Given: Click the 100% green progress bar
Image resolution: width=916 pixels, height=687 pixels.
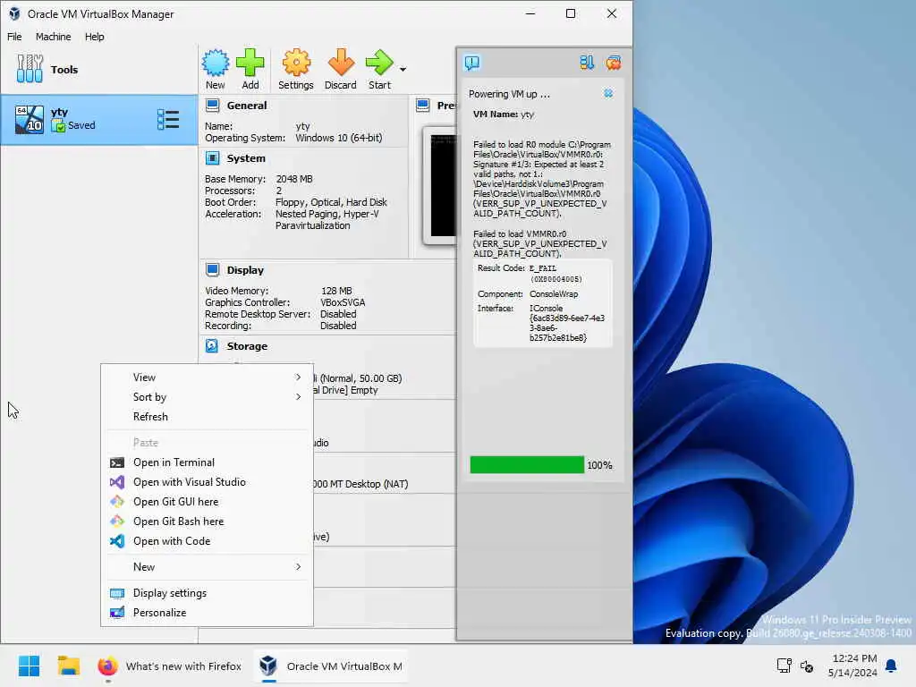Looking at the screenshot, I should [527, 465].
